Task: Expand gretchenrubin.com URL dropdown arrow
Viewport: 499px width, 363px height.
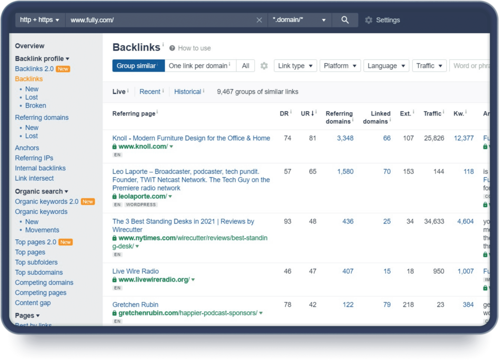Action: pyautogui.click(x=261, y=313)
